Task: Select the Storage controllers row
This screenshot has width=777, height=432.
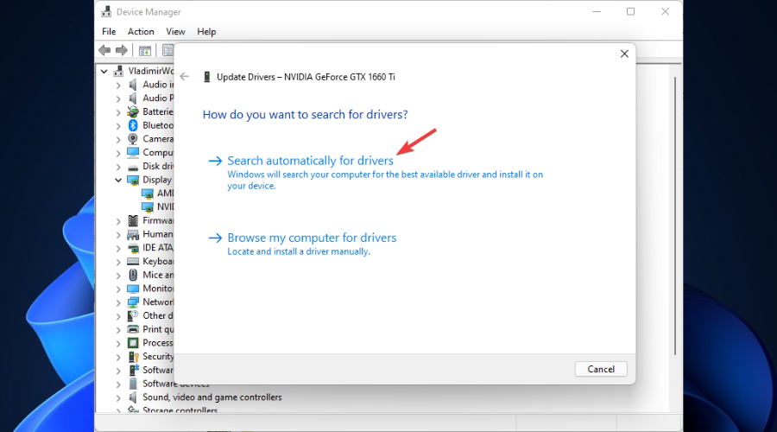Action: pos(180,410)
